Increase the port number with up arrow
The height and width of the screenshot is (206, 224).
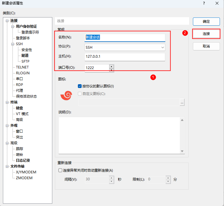(x=112, y=67)
